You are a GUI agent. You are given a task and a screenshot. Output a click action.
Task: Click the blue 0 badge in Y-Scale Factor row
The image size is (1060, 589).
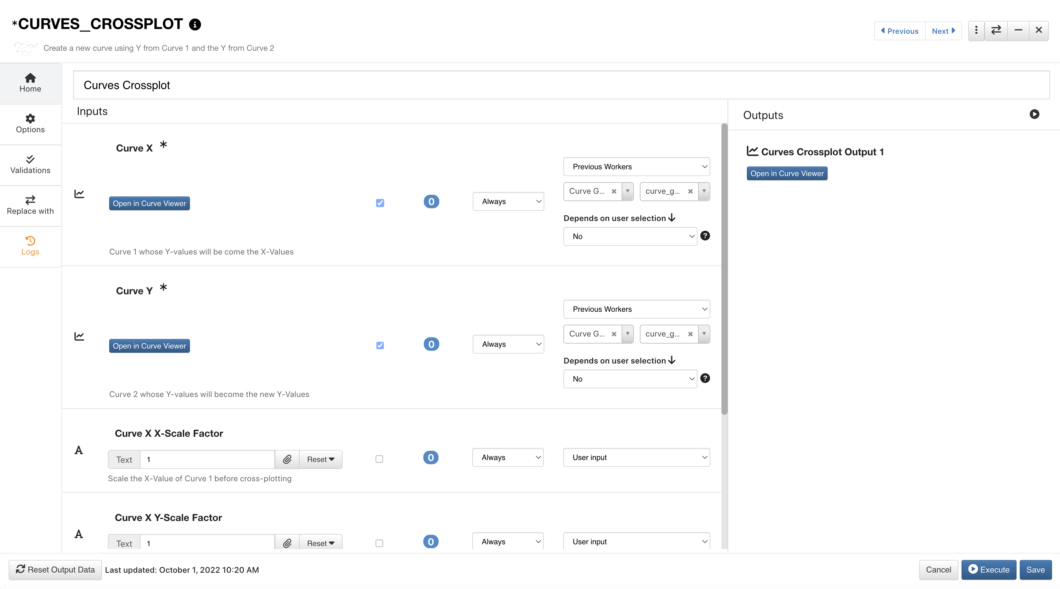point(431,542)
